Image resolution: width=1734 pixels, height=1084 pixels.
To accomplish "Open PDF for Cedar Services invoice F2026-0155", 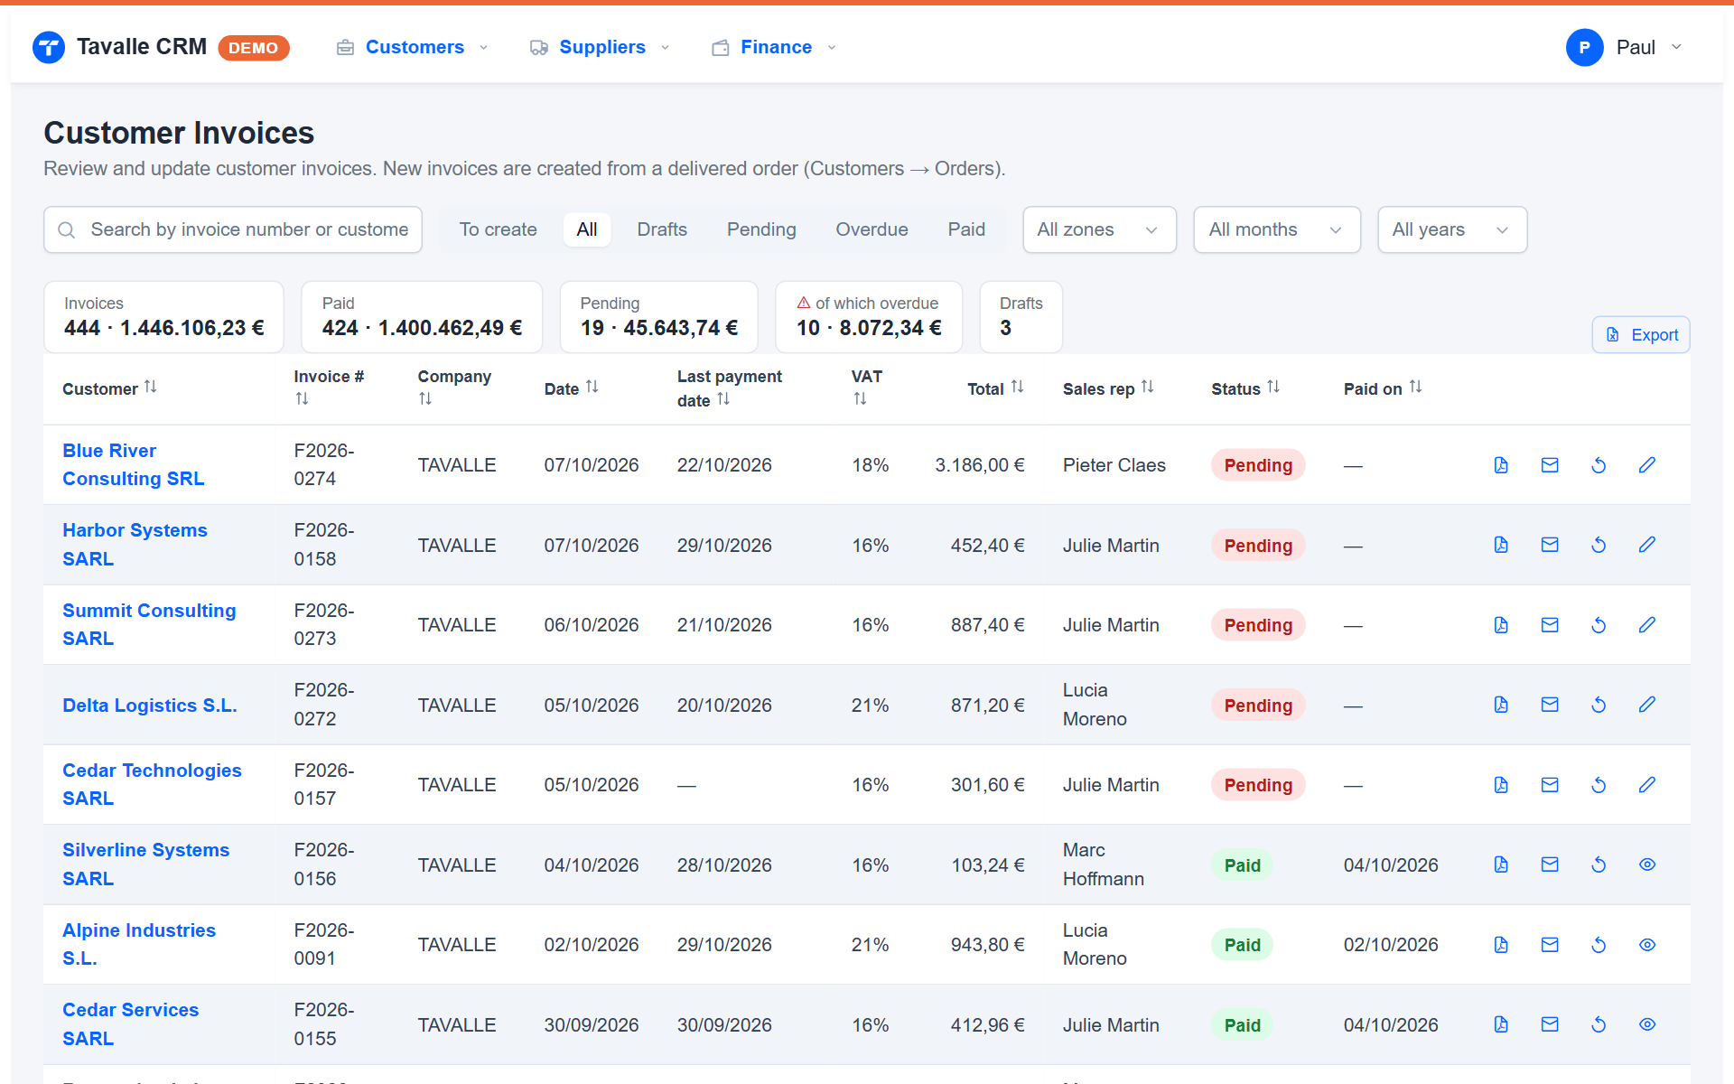I will pyautogui.click(x=1501, y=1024).
